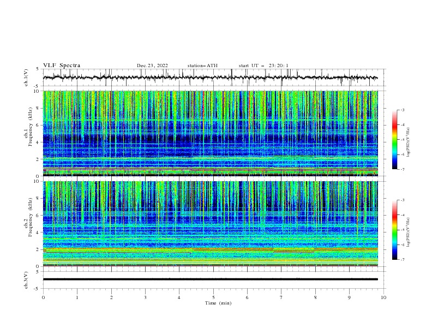Viewport: 432px width, 334px height.
Task: Click the "-3" label on ch.2 colorbar
Action: point(403,200)
